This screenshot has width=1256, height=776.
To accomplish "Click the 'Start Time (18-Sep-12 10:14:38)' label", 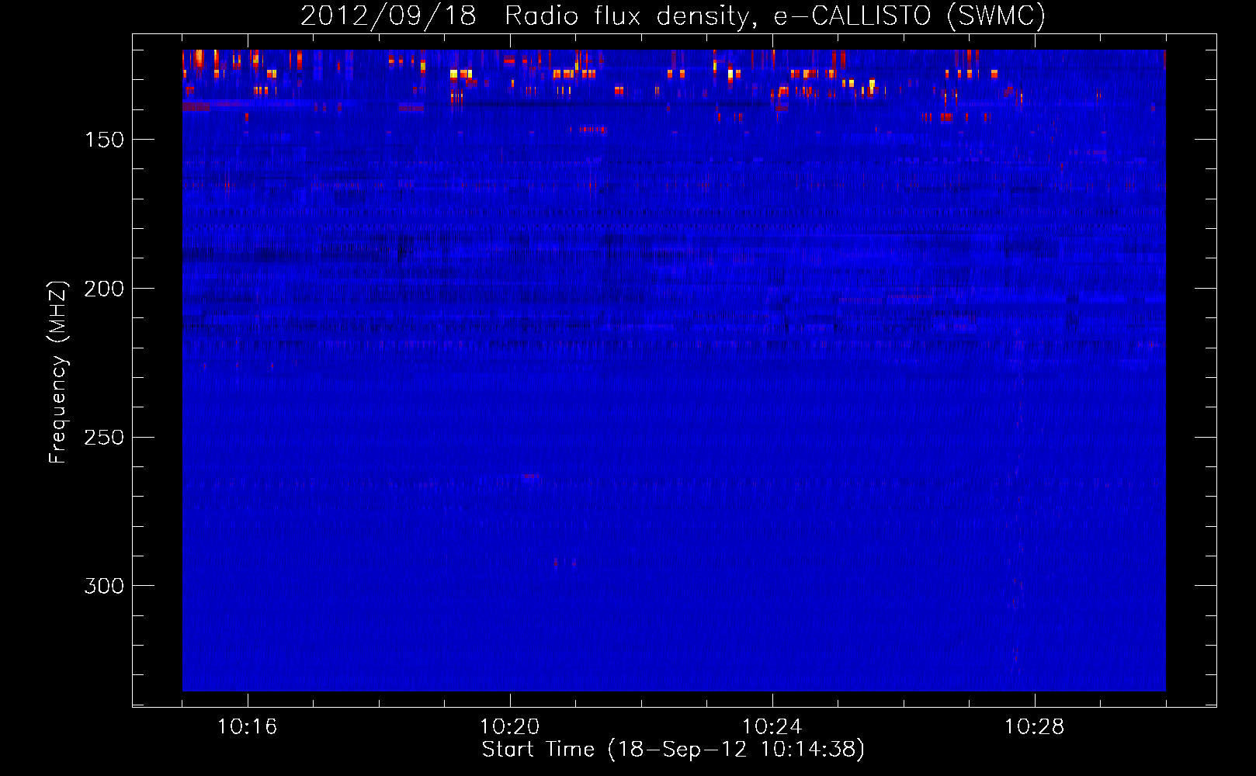I will 673,750.
